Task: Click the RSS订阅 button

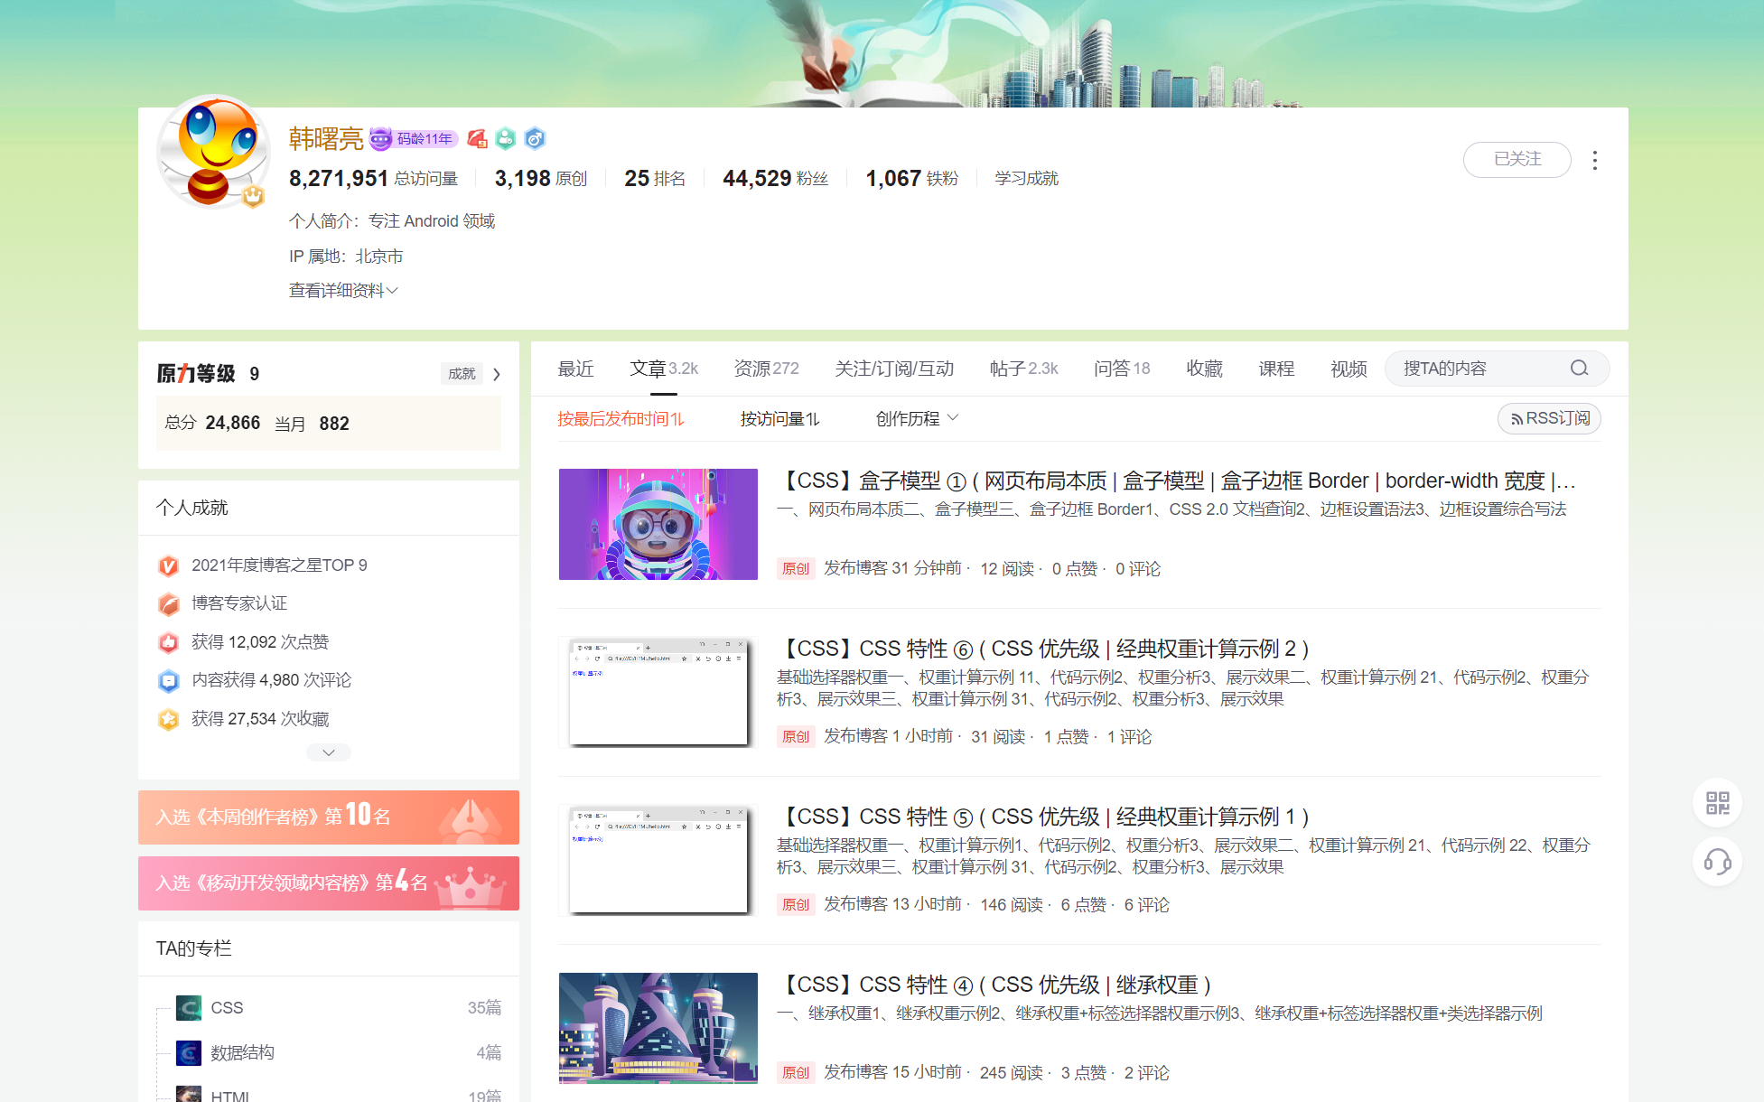Action: (1549, 419)
